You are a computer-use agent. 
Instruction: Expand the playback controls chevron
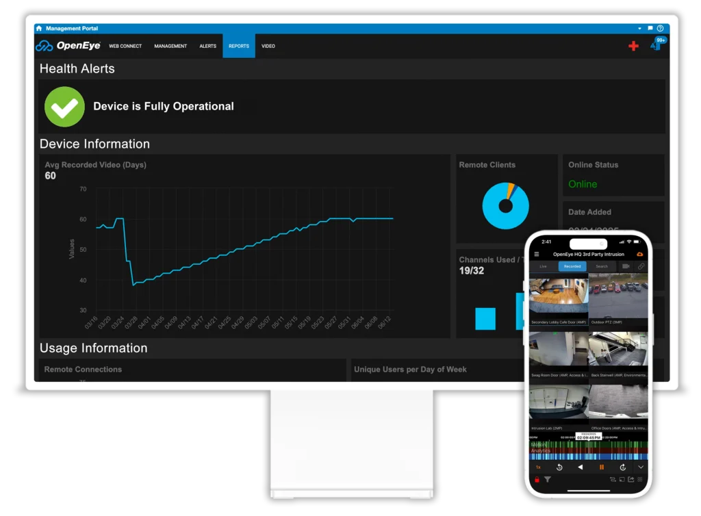click(641, 467)
